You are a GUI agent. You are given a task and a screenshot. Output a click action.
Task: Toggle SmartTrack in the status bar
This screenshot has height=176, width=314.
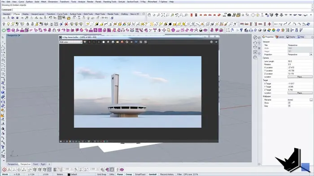coord(140,174)
